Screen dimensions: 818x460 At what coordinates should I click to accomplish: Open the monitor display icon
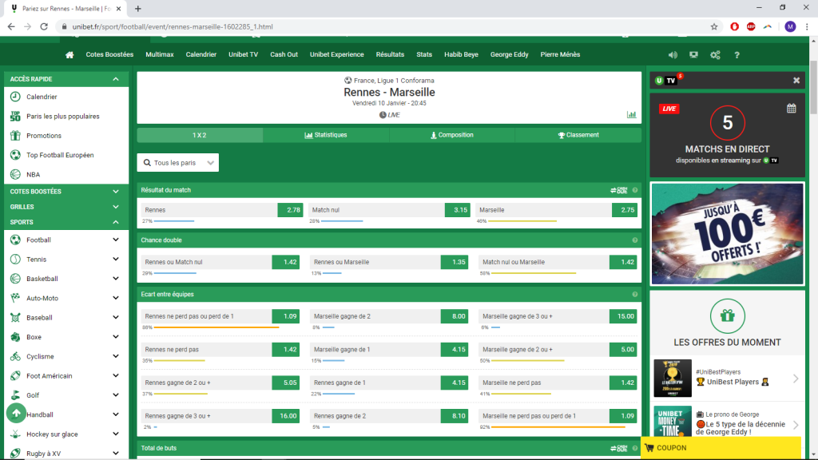click(x=693, y=55)
